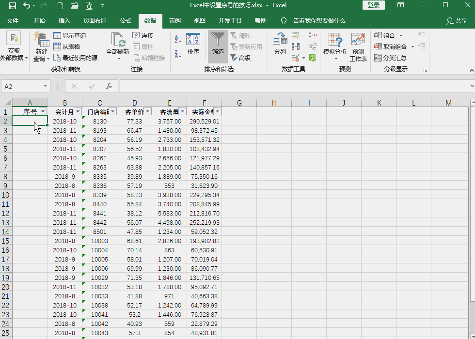Click the 登录 (Sign in) button
Image resolution: width=475 pixels, height=339 pixels.
click(x=373, y=5)
